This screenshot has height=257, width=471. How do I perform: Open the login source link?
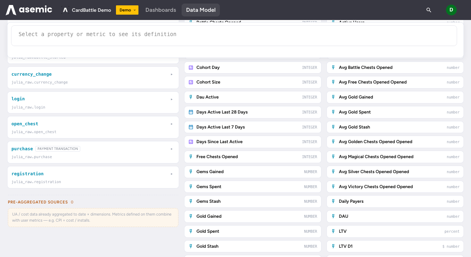pyautogui.click(x=18, y=99)
